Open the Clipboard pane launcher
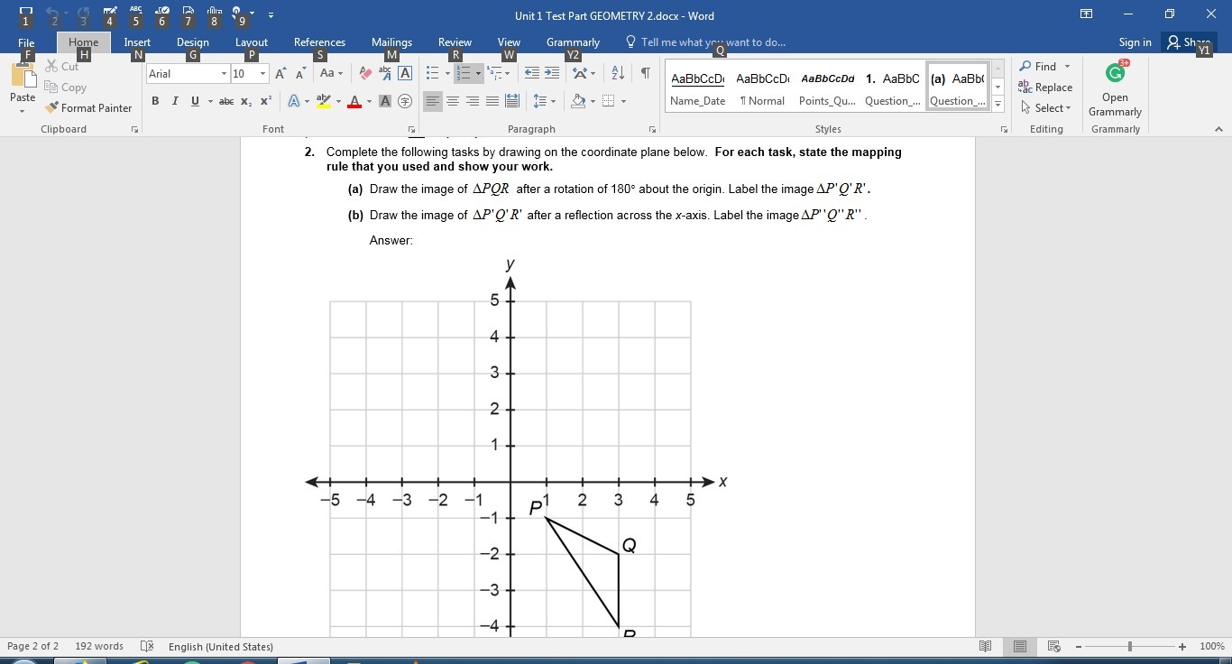 (135, 130)
